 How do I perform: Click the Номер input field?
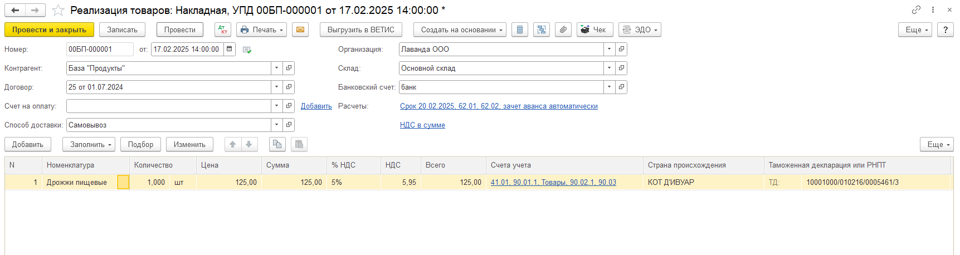click(x=99, y=49)
